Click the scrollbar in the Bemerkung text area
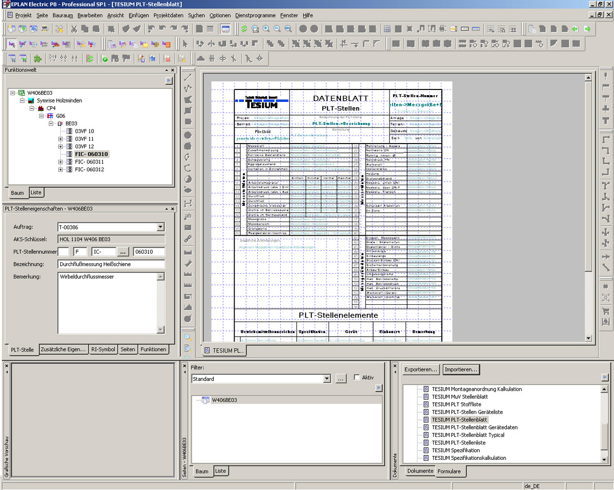 pyautogui.click(x=160, y=303)
